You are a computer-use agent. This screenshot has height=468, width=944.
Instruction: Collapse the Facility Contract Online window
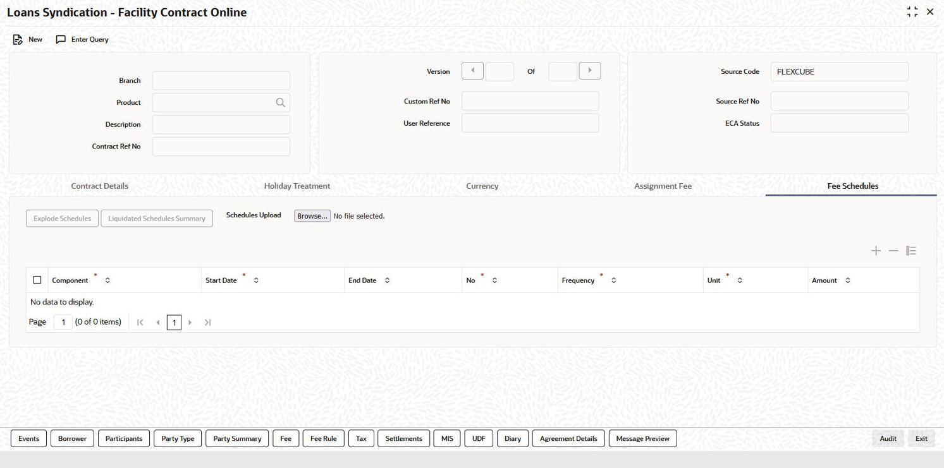click(x=912, y=12)
